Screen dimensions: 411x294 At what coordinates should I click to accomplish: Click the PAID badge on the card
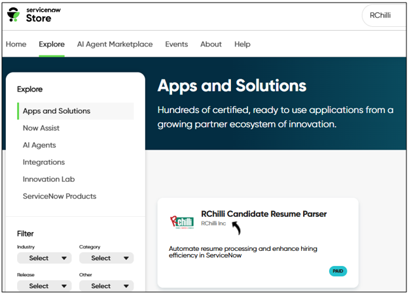point(338,270)
